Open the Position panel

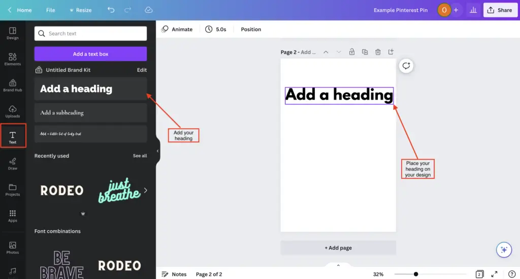point(251,29)
